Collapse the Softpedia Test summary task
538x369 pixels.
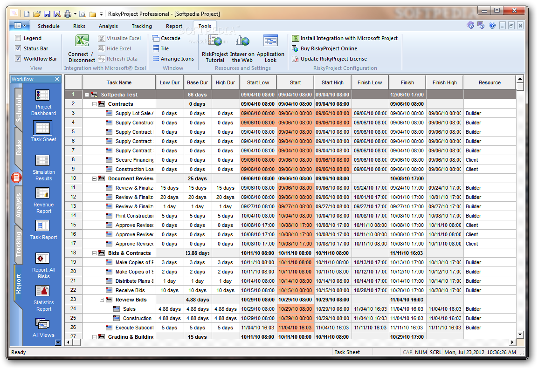[x=87, y=95]
